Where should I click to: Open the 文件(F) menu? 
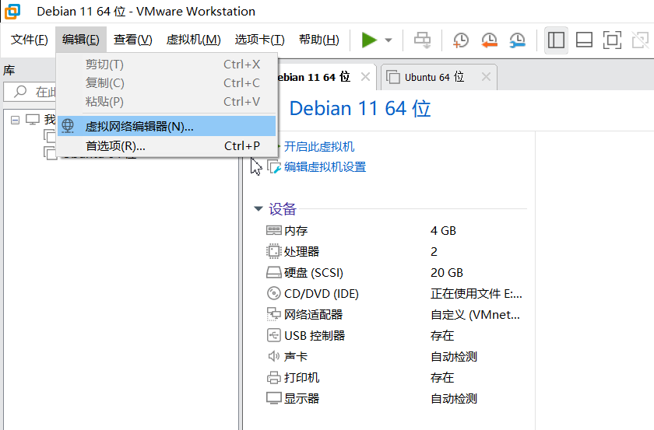(x=30, y=40)
